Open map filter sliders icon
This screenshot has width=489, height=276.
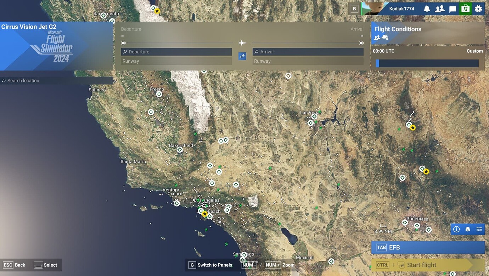pyautogui.click(x=479, y=229)
